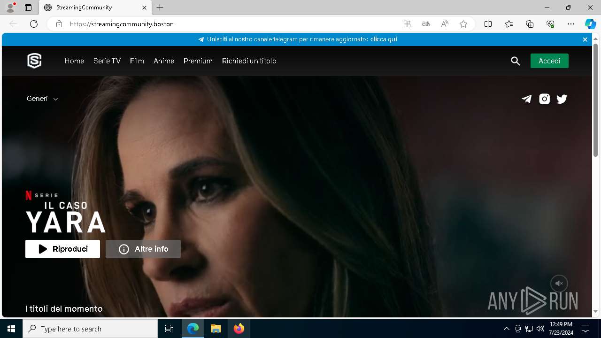Screen dimensions: 601x338
Task: Click the green Accedi button
Action: pyautogui.click(x=549, y=61)
